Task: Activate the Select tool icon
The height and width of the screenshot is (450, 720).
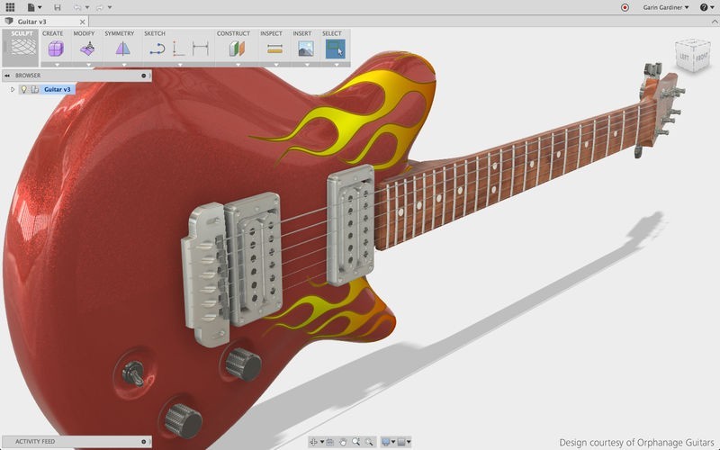Action: (335, 49)
